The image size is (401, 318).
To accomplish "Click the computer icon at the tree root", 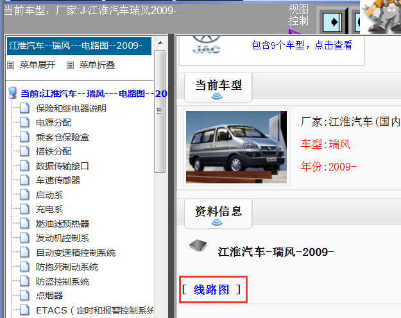I will [13, 93].
